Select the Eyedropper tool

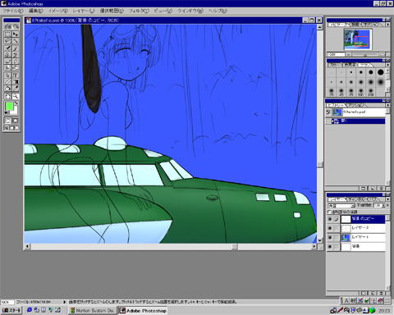click(16, 88)
